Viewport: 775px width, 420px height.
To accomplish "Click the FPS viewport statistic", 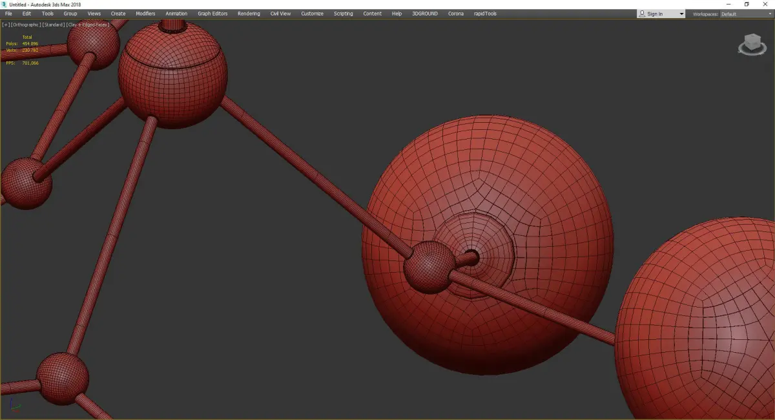I will tap(22, 63).
